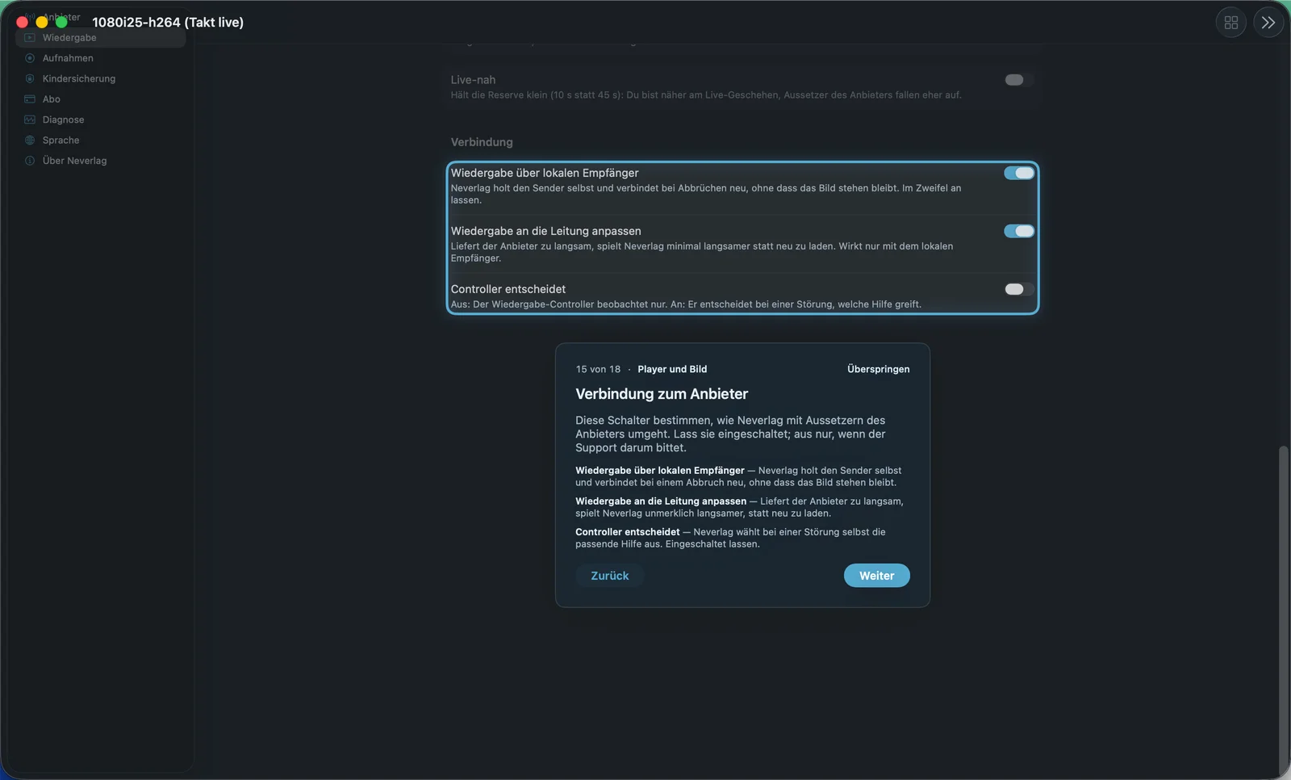Click the '15 von 18' step counter
This screenshot has width=1291, height=780.
click(598, 369)
